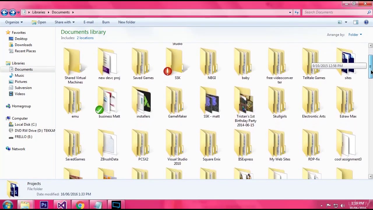Screen dimensions: 373x210
Task: Select the cool assignment3 folder
Action: (348, 146)
